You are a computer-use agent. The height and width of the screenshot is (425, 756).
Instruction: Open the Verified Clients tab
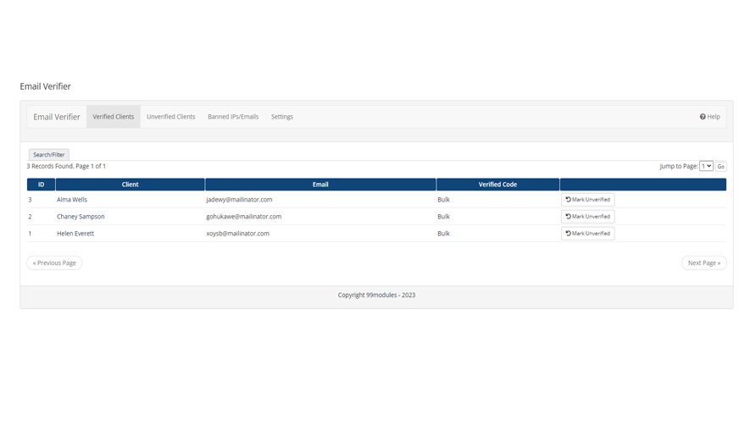pos(114,117)
